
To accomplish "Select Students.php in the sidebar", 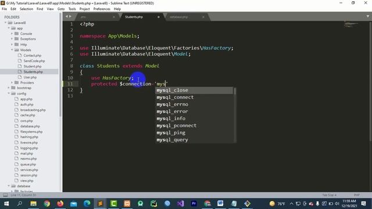I will pos(33,72).
